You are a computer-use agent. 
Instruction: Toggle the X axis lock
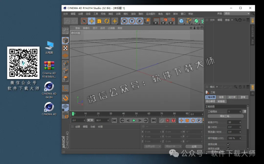coord(124,21)
